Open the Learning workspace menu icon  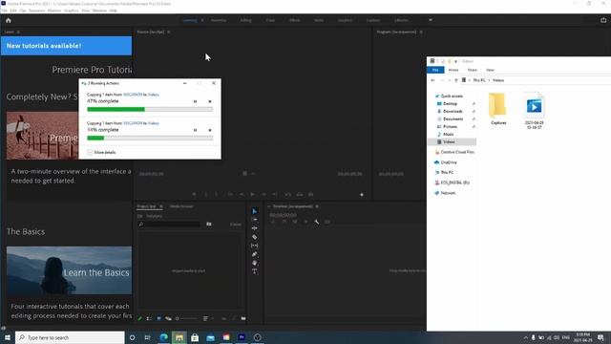pyautogui.click(x=201, y=20)
